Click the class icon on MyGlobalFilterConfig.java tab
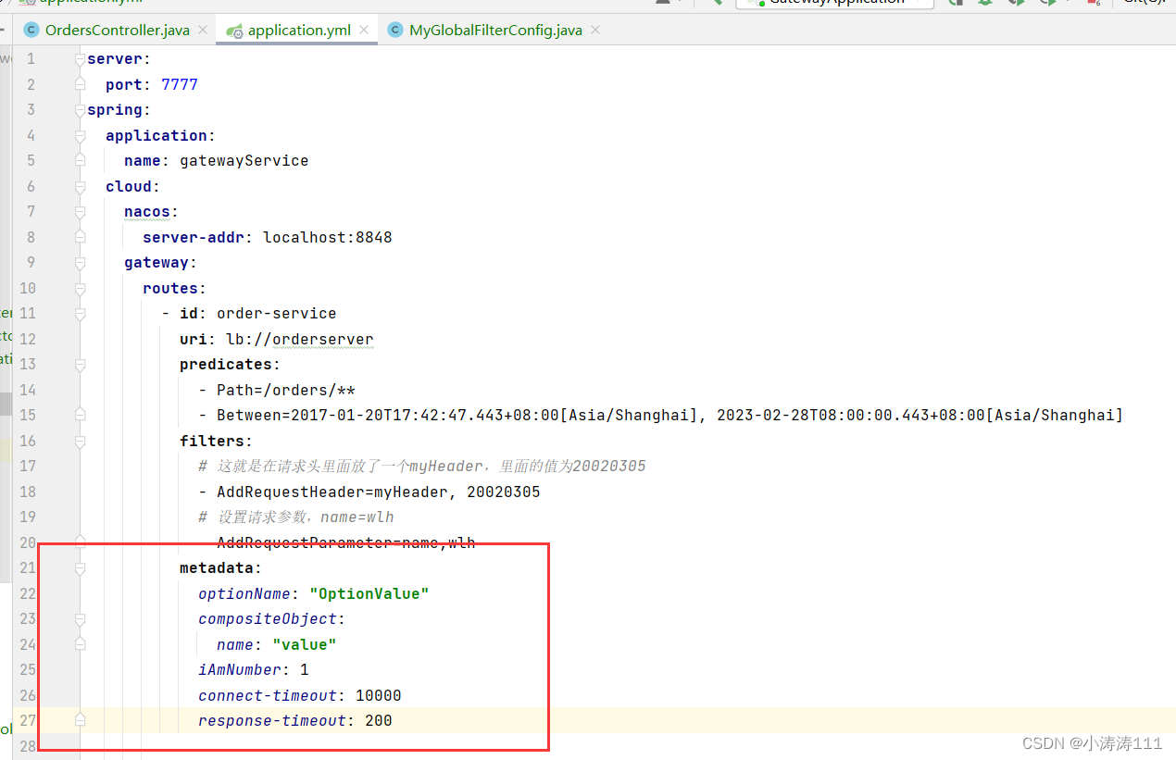The height and width of the screenshot is (760, 1176). coord(395,29)
